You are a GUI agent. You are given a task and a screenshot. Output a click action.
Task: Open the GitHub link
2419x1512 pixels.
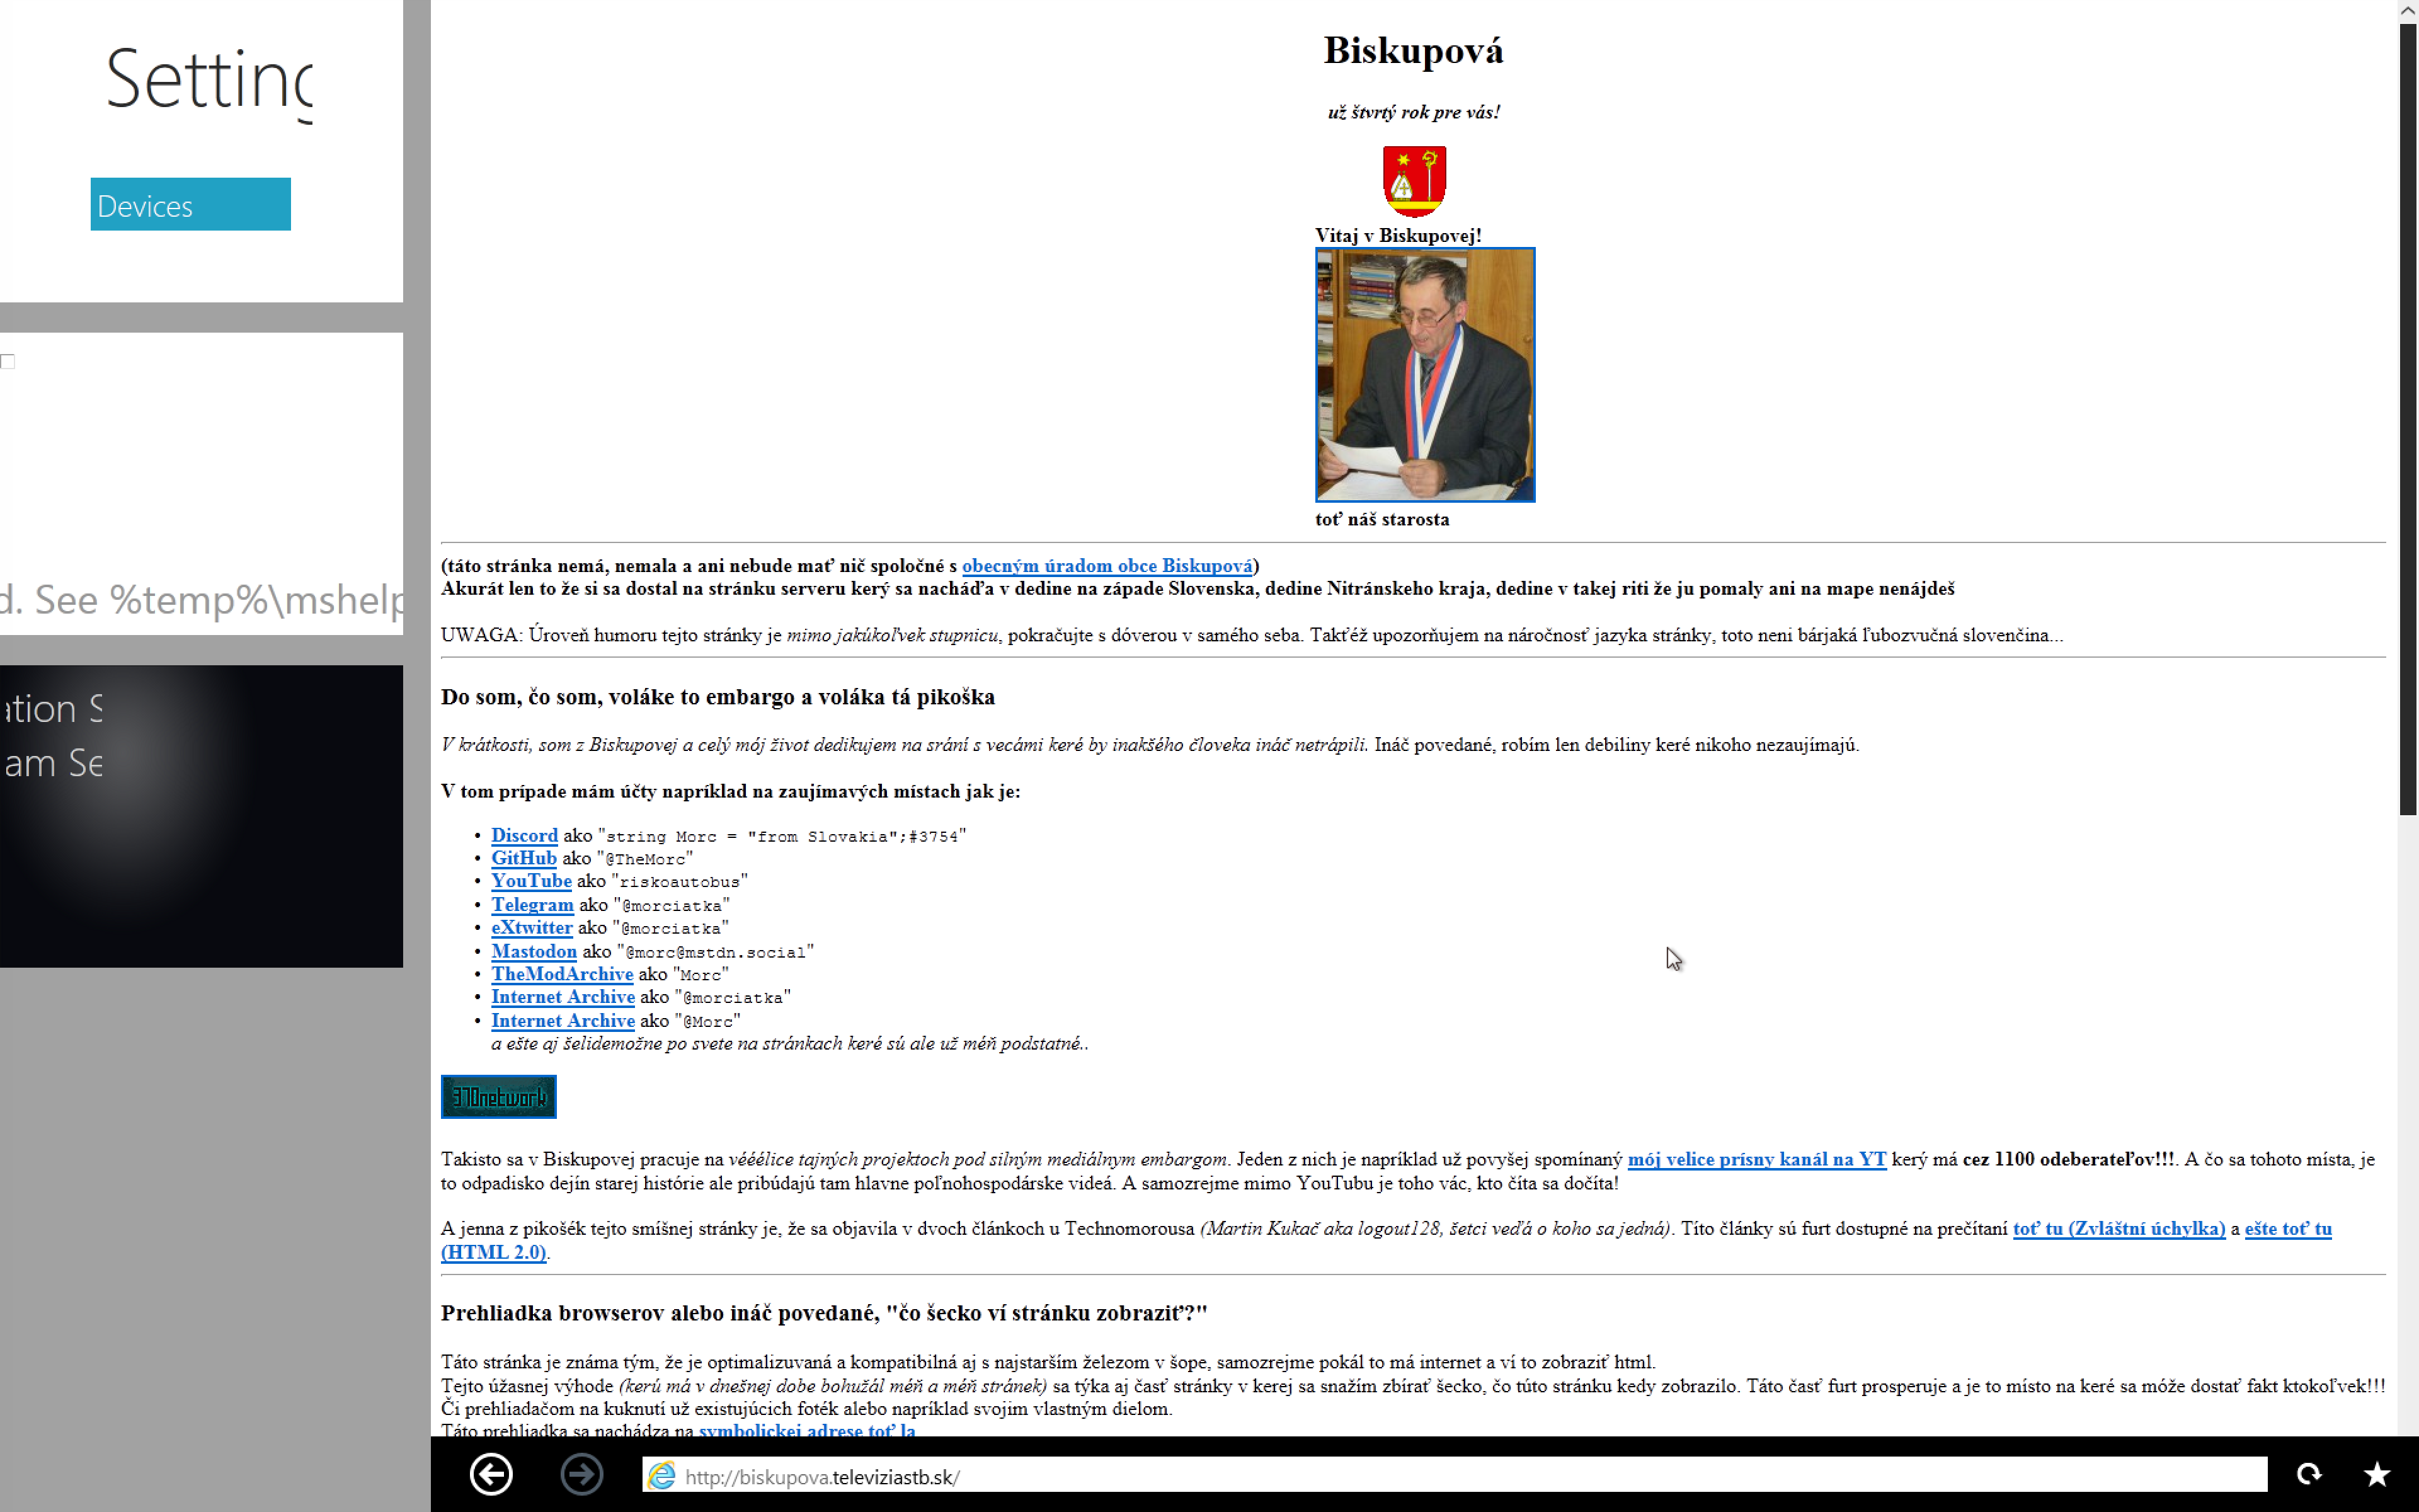pos(523,858)
